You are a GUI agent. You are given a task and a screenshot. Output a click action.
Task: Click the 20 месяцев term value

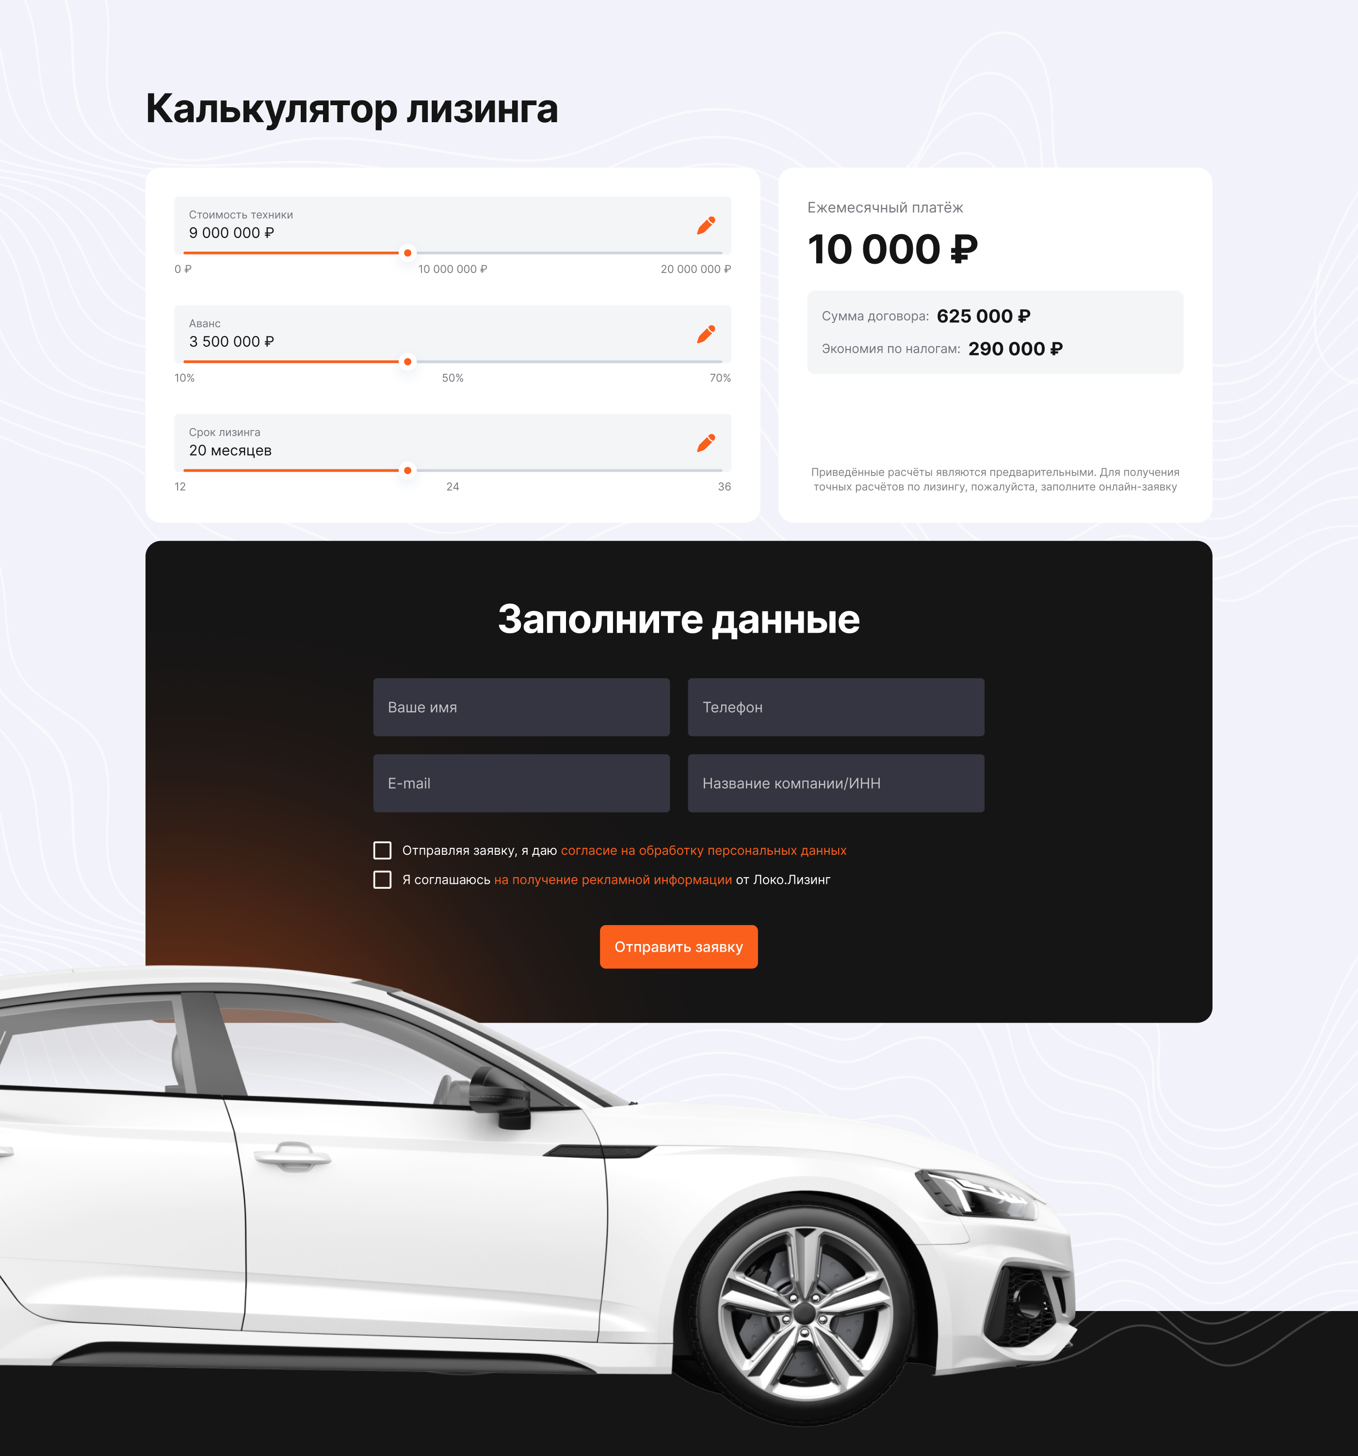click(x=230, y=450)
